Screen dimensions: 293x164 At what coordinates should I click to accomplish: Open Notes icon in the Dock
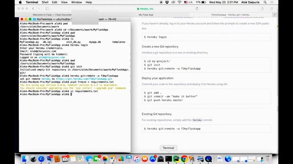(73, 159)
